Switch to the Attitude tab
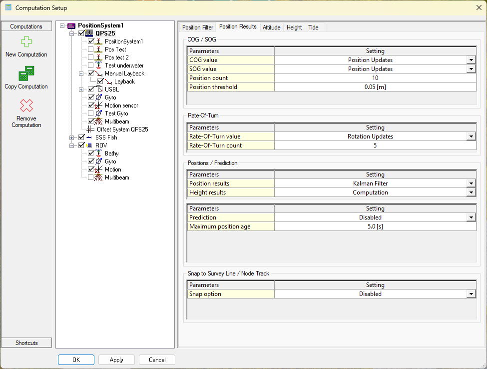 tap(271, 27)
